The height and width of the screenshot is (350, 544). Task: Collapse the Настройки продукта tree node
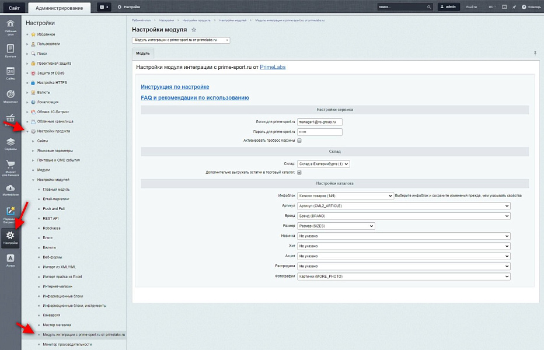27,131
